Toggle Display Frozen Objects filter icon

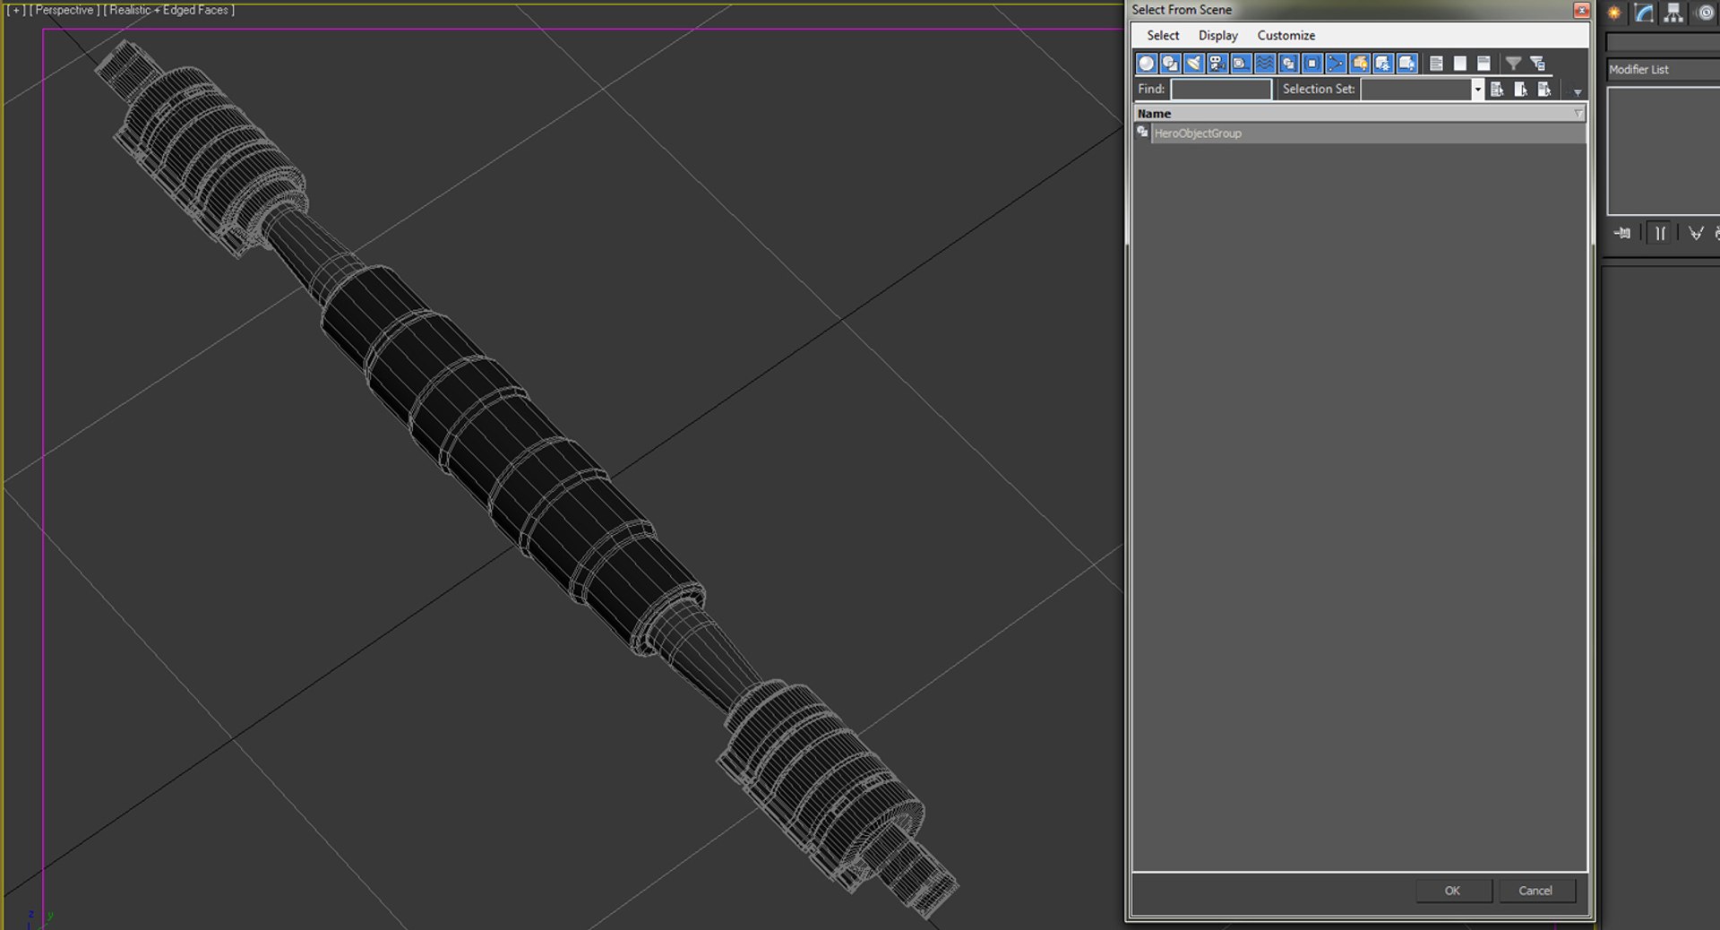pyautogui.click(x=1383, y=64)
